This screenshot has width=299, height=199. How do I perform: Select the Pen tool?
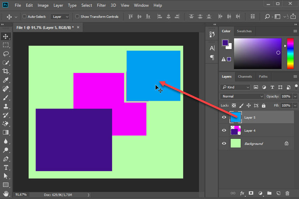pos(6,159)
